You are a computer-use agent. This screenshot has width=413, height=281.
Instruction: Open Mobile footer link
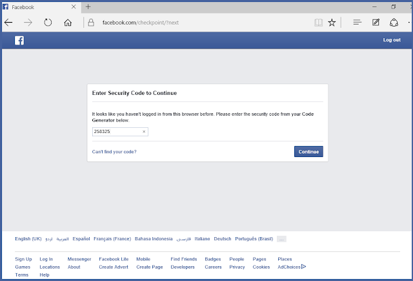pyautogui.click(x=143, y=259)
